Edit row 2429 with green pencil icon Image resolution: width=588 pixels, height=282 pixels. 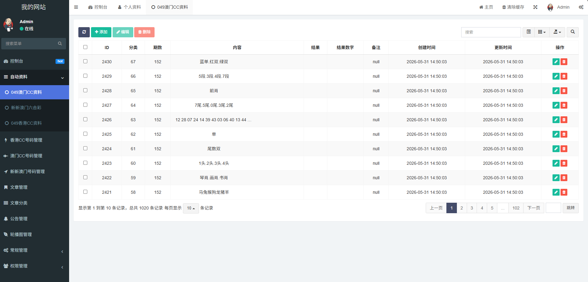556,76
